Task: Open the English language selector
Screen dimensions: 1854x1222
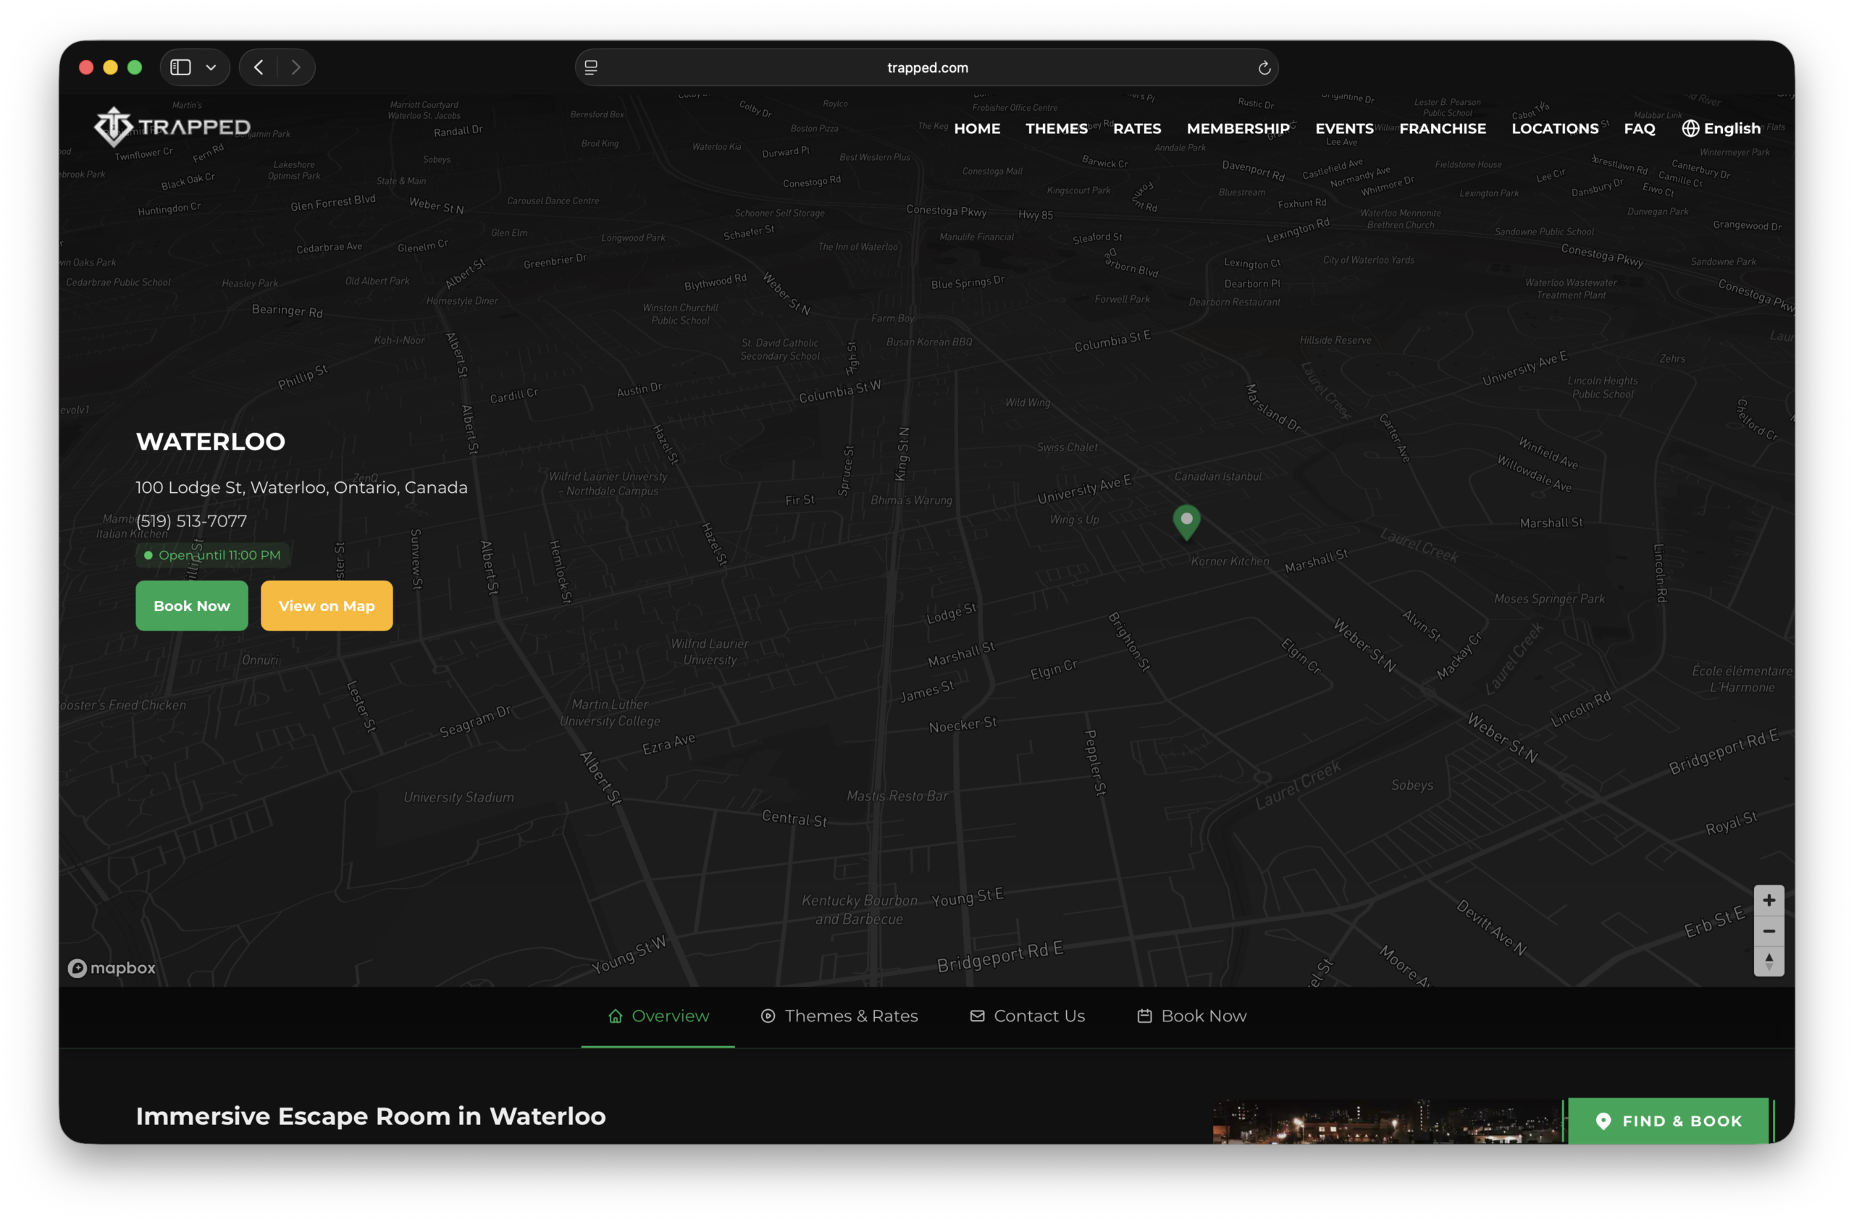Action: click(x=1721, y=129)
